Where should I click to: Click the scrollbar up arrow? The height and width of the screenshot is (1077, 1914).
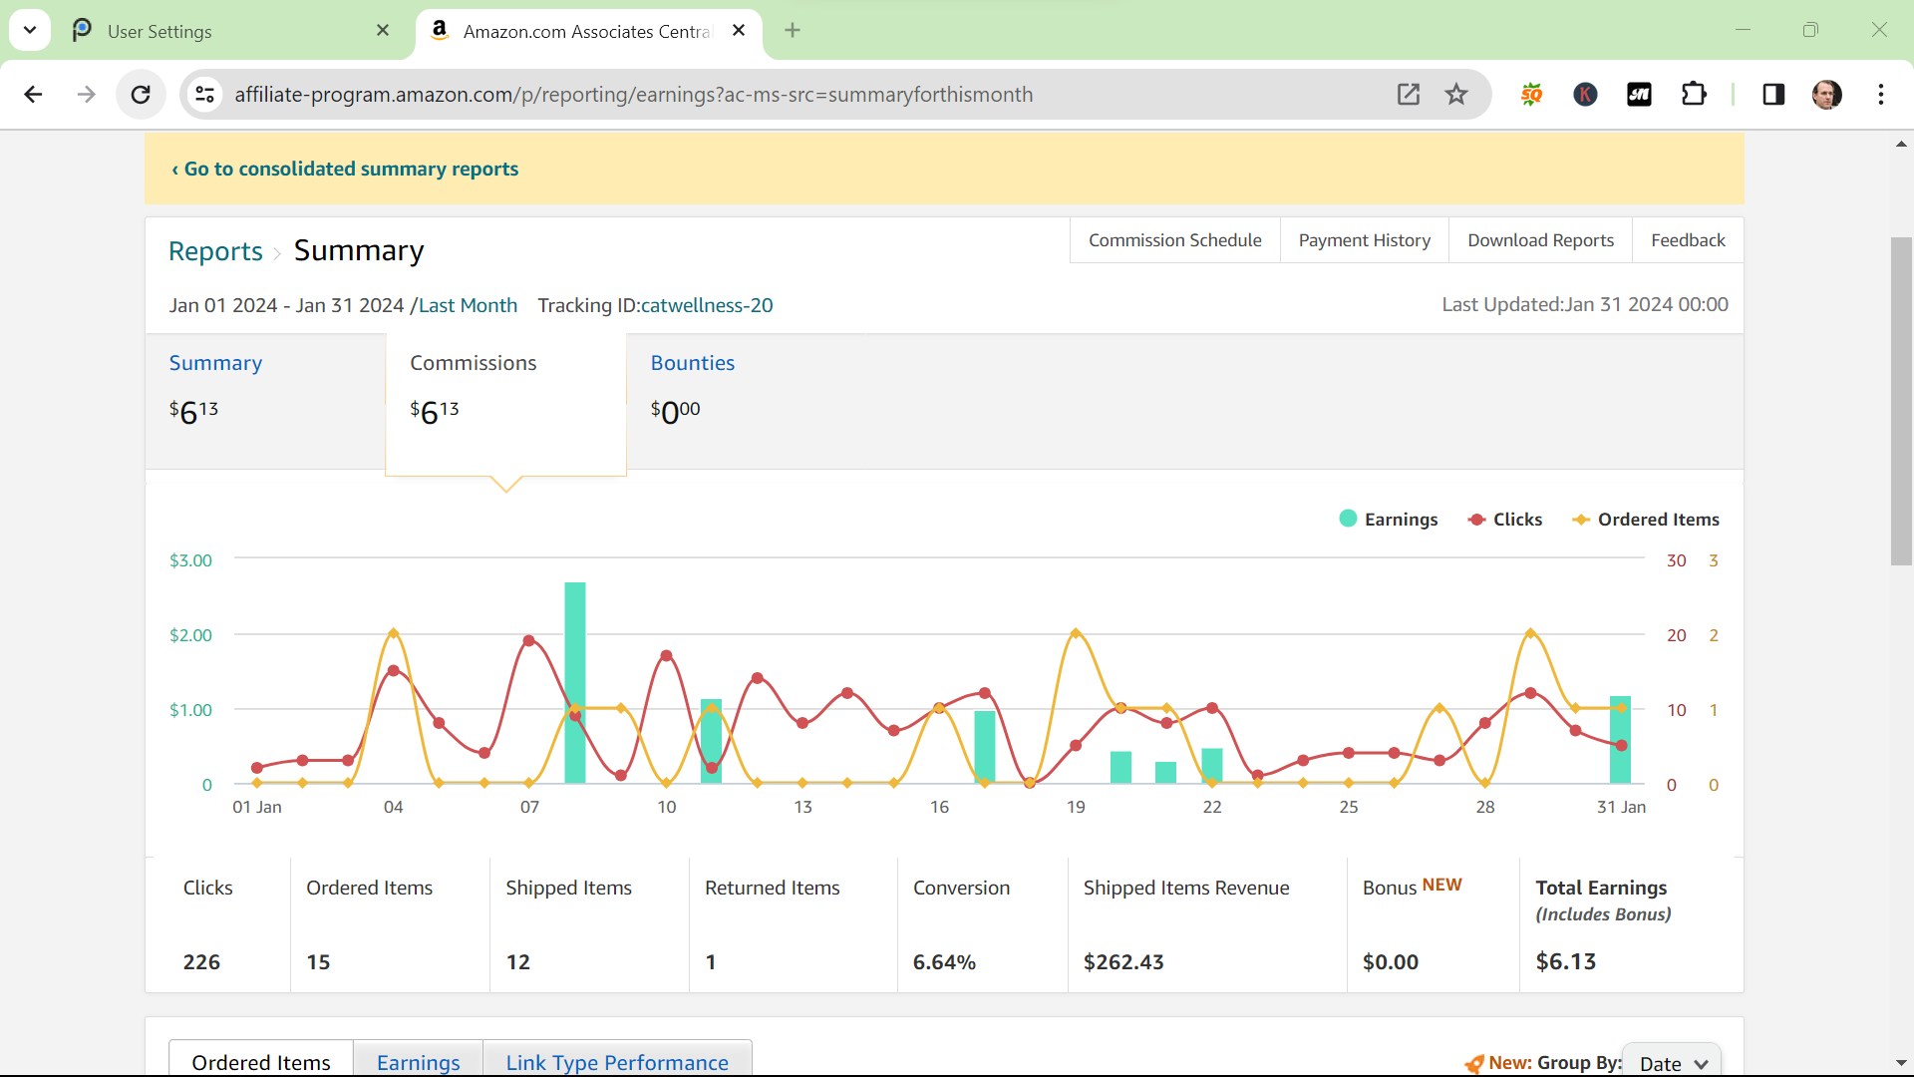[x=1901, y=144]
